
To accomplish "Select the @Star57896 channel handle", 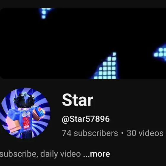I will [x=86, y=119].
